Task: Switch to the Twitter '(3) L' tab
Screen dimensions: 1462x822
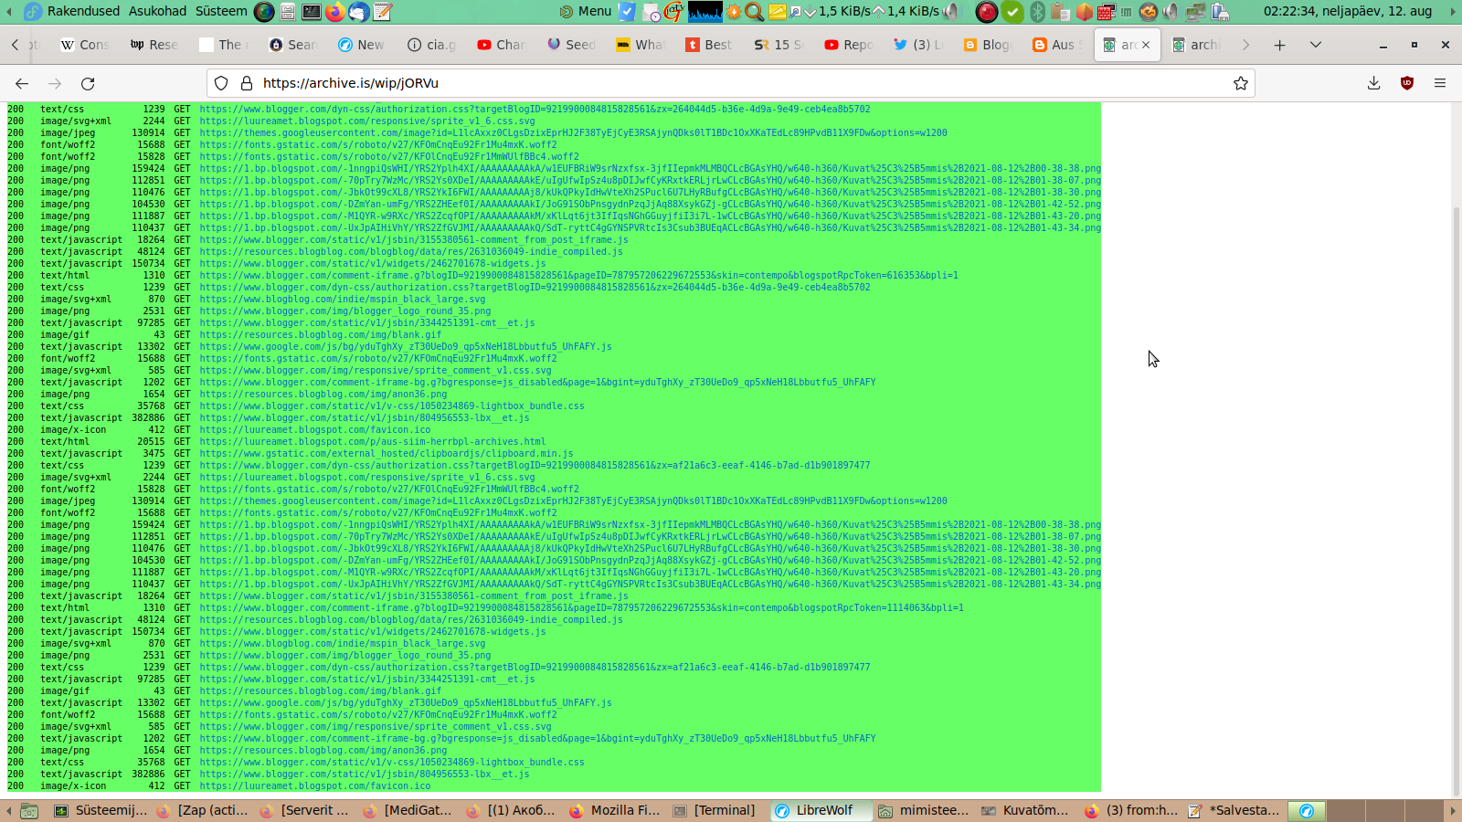Action: tap(918, 45)
